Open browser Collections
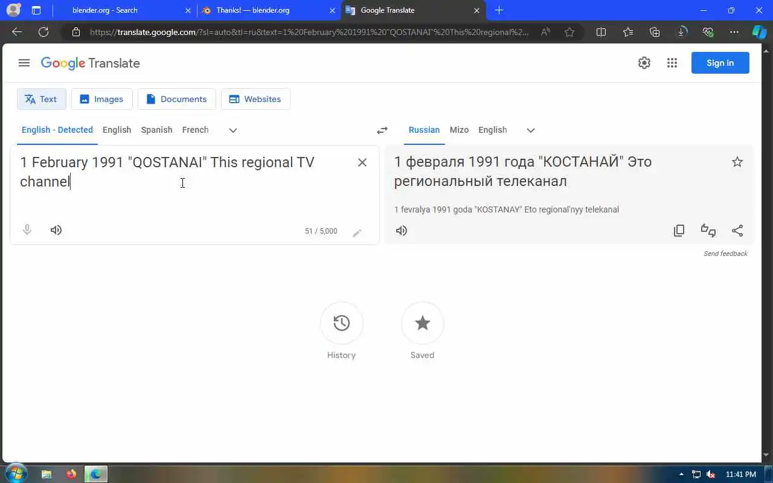This screenshot has width=773, height=483. click(655, 32)
